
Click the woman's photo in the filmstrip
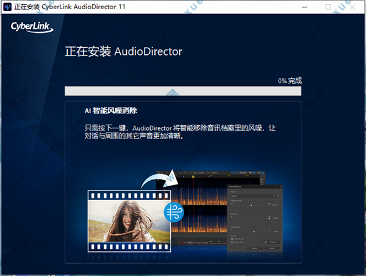pos(125,221)
